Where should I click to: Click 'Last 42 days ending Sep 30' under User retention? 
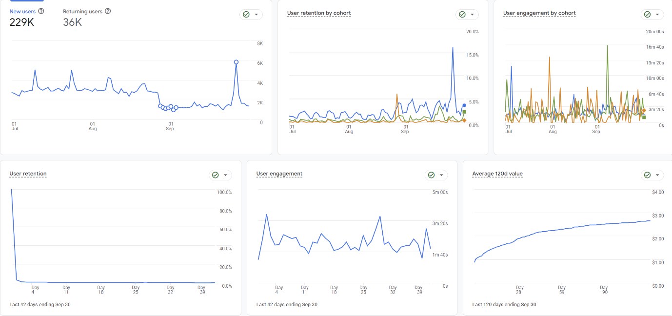coord(41,304)
